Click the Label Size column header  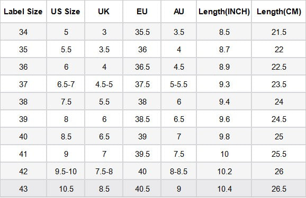pos(23,12)
